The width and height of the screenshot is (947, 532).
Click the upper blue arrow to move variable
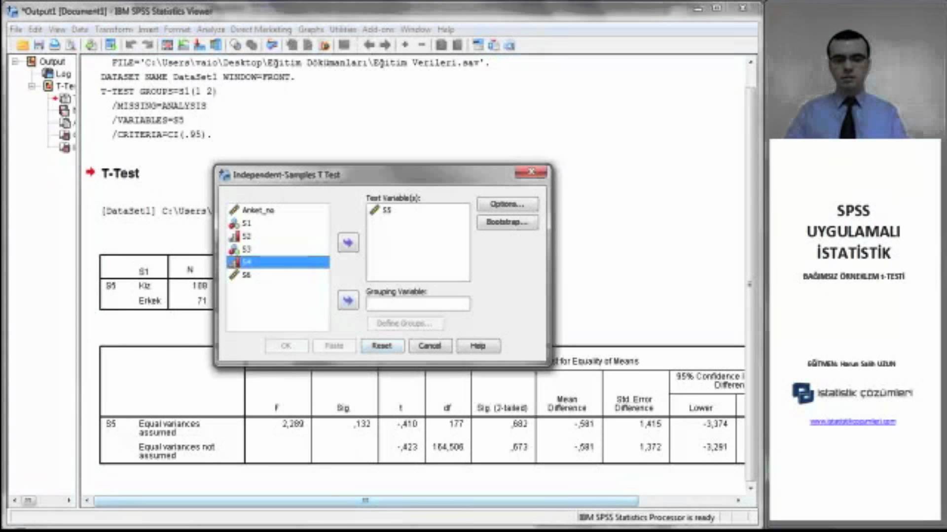coord(348,242)
